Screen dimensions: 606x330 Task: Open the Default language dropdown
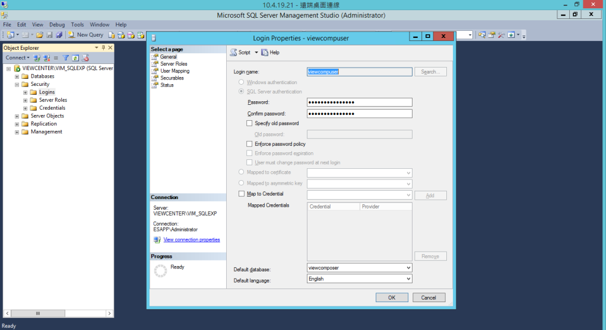pyautogui.click(x=360, y=278)
